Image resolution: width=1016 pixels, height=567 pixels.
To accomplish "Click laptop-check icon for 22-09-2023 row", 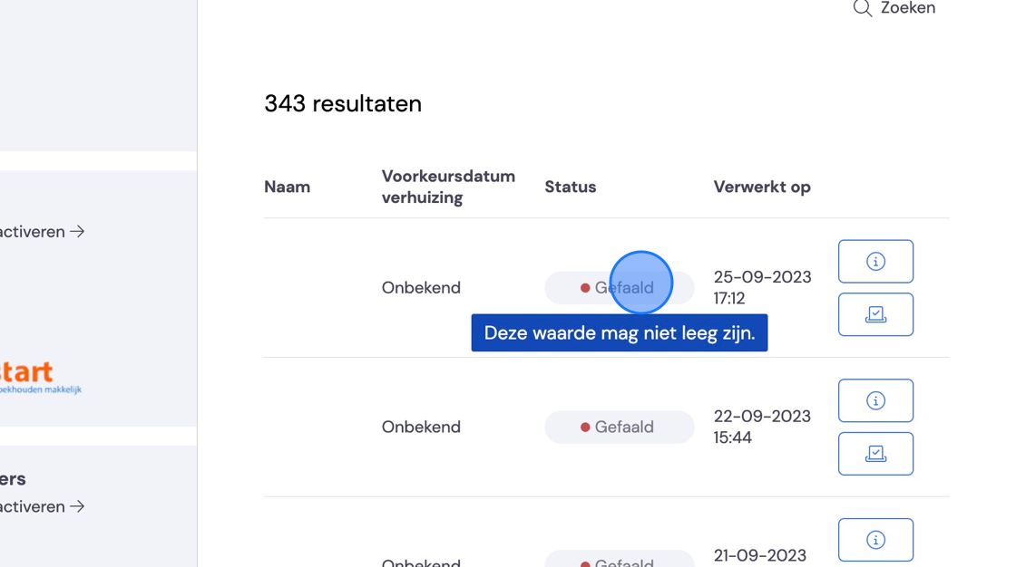I will click(875, 454).
